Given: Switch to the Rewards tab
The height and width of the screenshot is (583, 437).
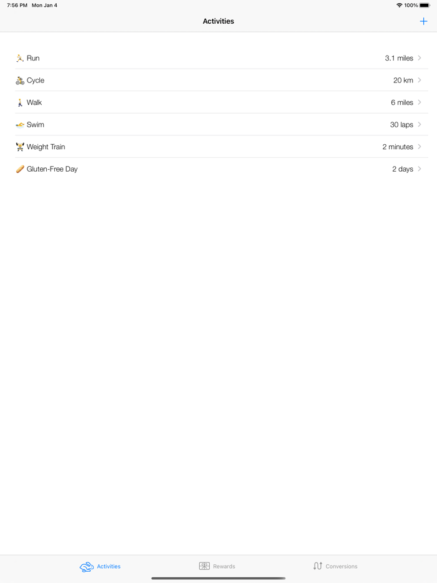Looking at the screenshot, I should click(x=217, y=566).
